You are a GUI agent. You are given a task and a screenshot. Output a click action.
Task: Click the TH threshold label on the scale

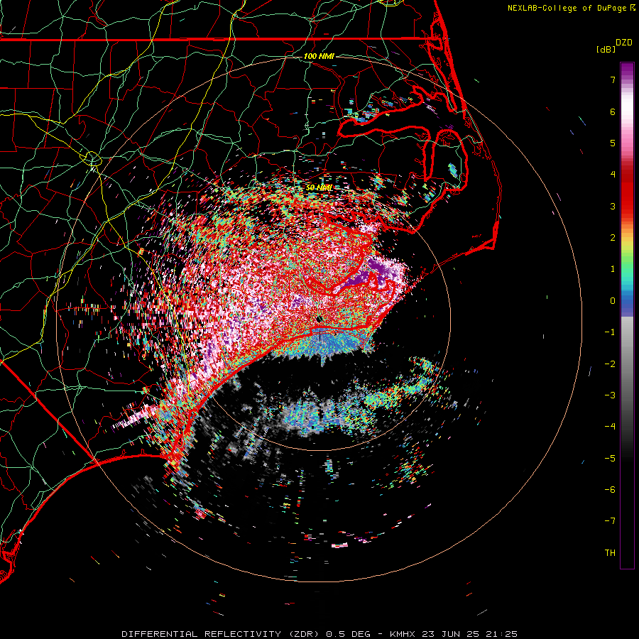(610, 553)
